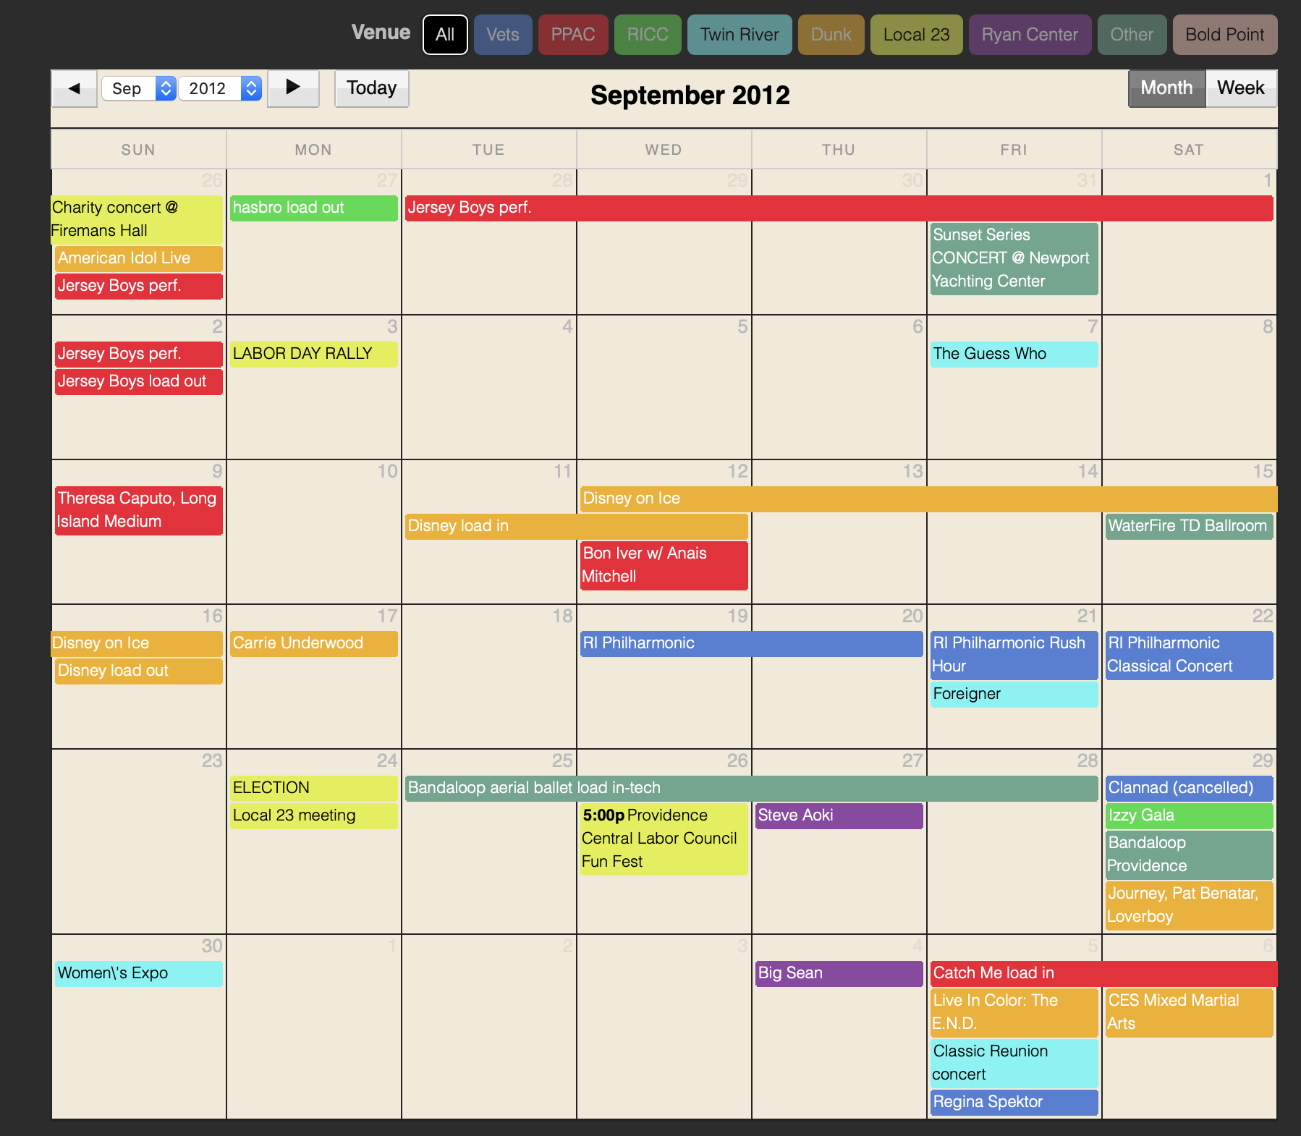Choose the Bold Point venue filter
The width and height of the screenshot is (1301, 1136).
click(x=1224, y=35)
